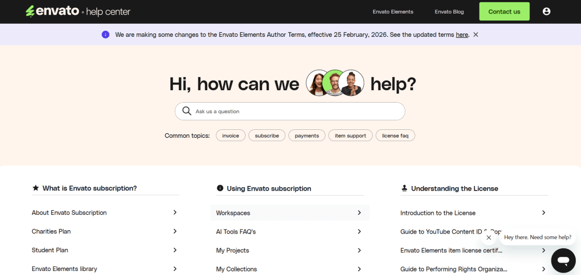Click the Envato help center logo
Image resolution: width=581 pixels, height=275 pixels.
click(78, 11)
